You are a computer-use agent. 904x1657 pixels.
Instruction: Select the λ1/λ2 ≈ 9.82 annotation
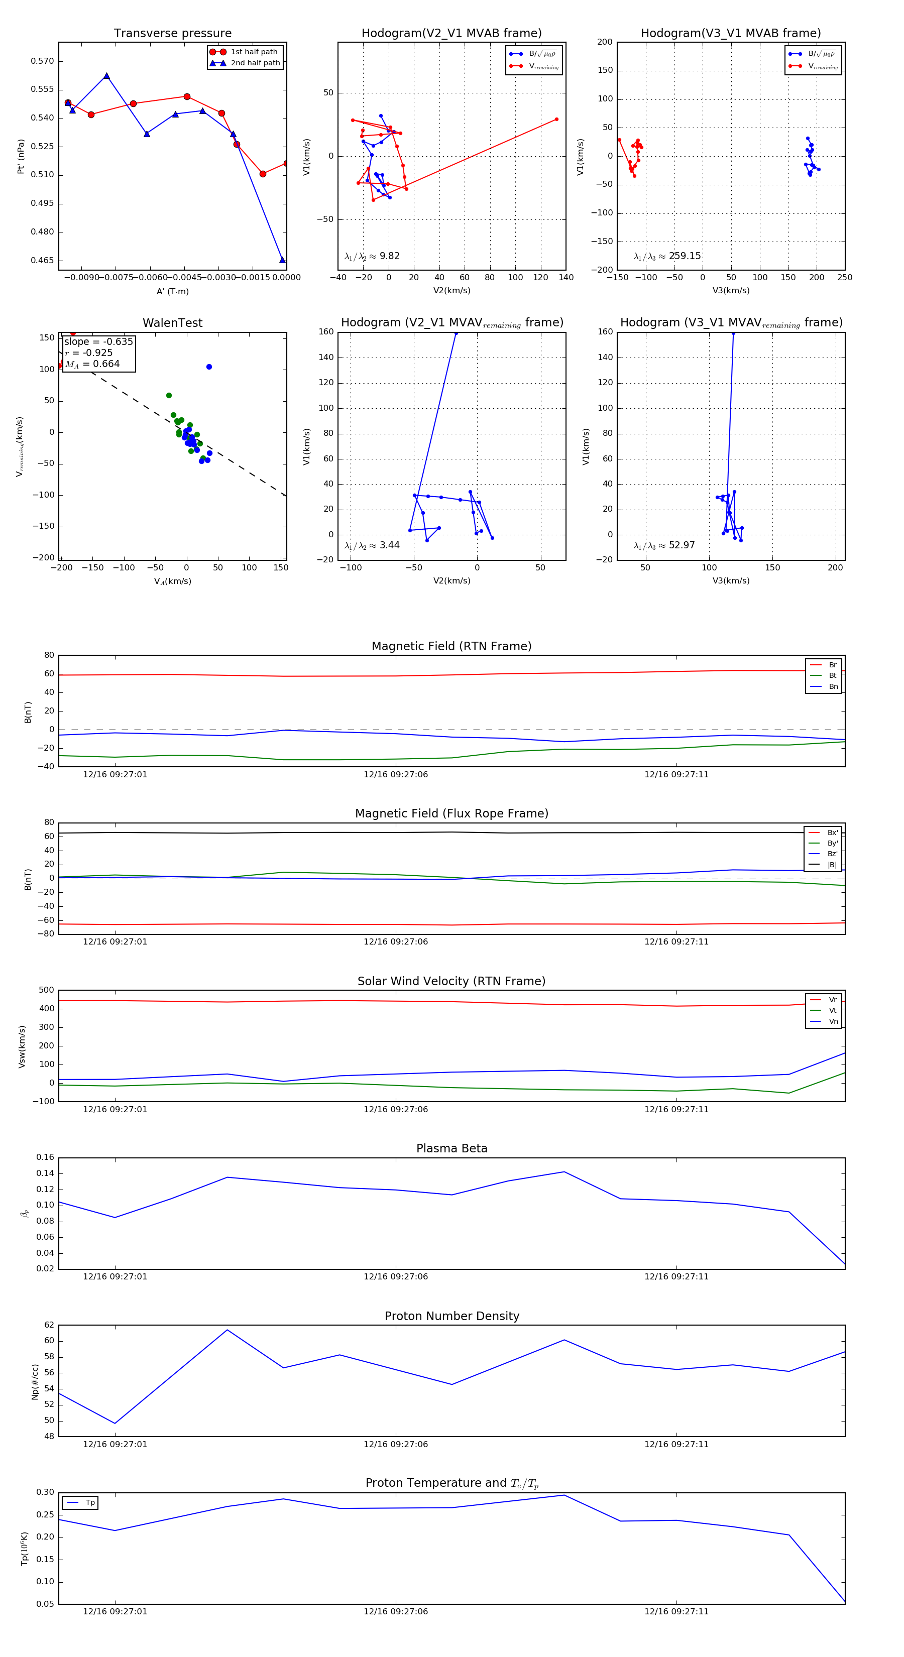tap(372, 256)
